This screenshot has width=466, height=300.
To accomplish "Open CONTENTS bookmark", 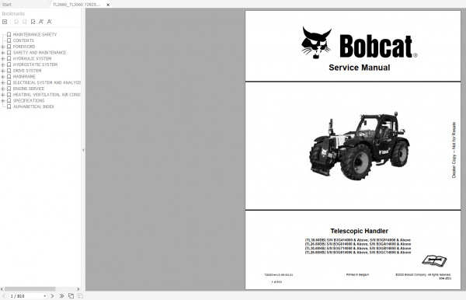I will tap(23, 40).
